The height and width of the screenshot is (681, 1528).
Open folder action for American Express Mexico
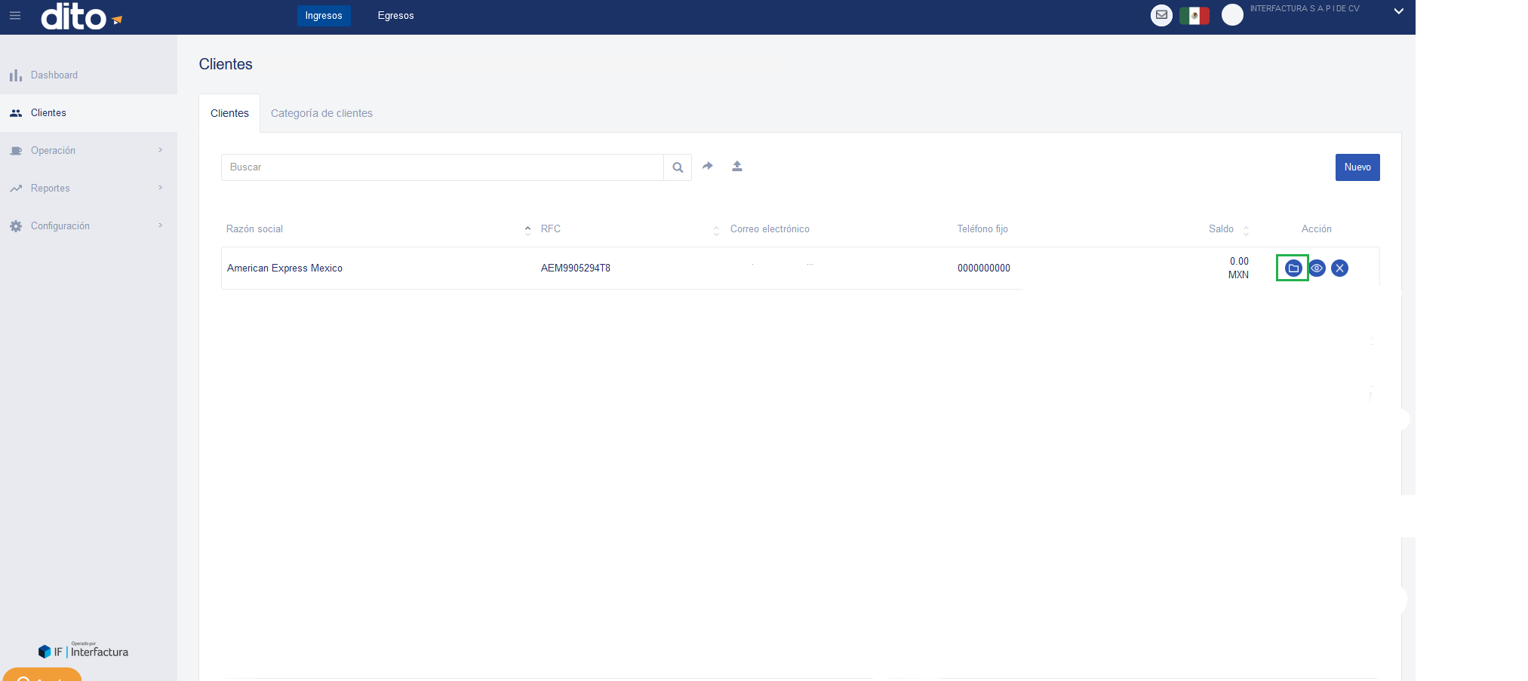pyautogui.click(x=1293, y=268)
